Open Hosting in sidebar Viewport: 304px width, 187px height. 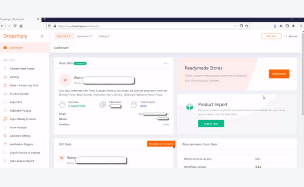[14, 77]
